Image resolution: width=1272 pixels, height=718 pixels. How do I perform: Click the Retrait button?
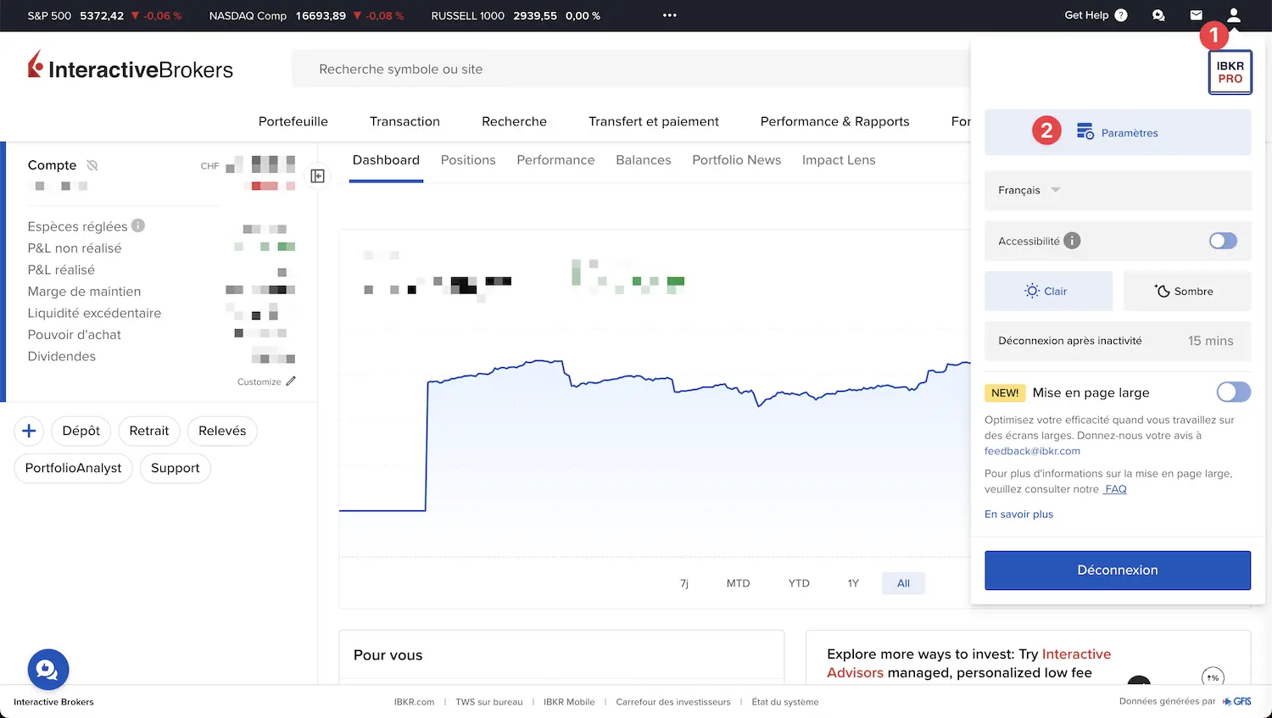click(149, 431)
